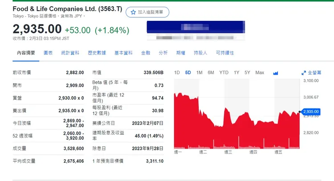Go to the 期權 tab
The width and height of the screenshot is (334, 181).
click(181, 53)
